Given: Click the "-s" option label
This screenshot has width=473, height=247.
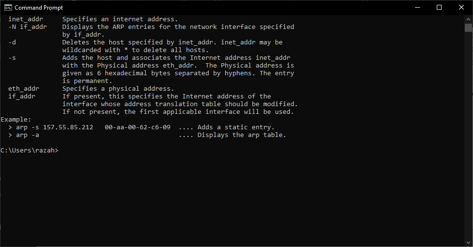Looking at the screenshot, I should click(12, 58).
